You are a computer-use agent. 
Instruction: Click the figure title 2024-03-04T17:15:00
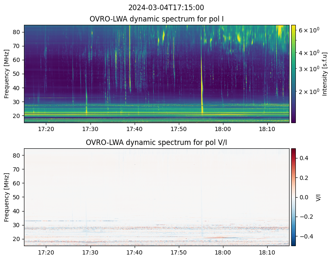166,8
